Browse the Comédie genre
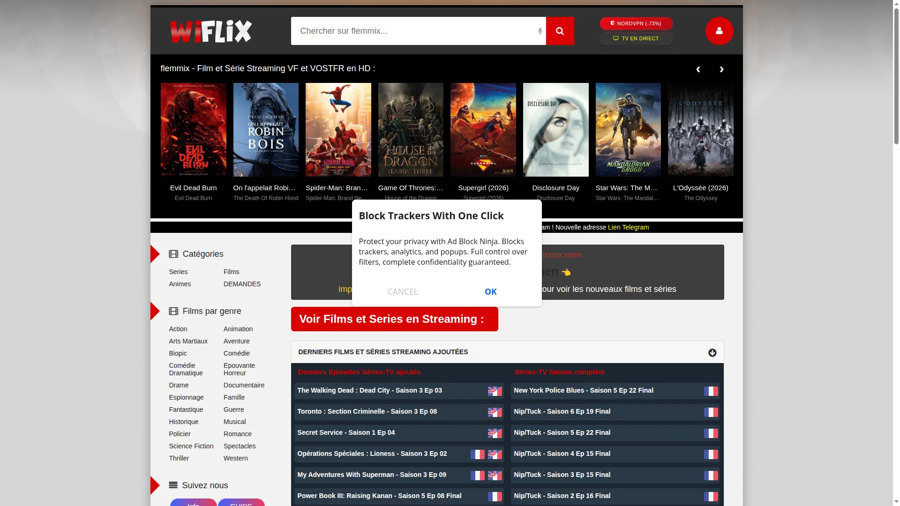Screen dimensions: 900x506 pyautogui.click(x=237, y=353)
